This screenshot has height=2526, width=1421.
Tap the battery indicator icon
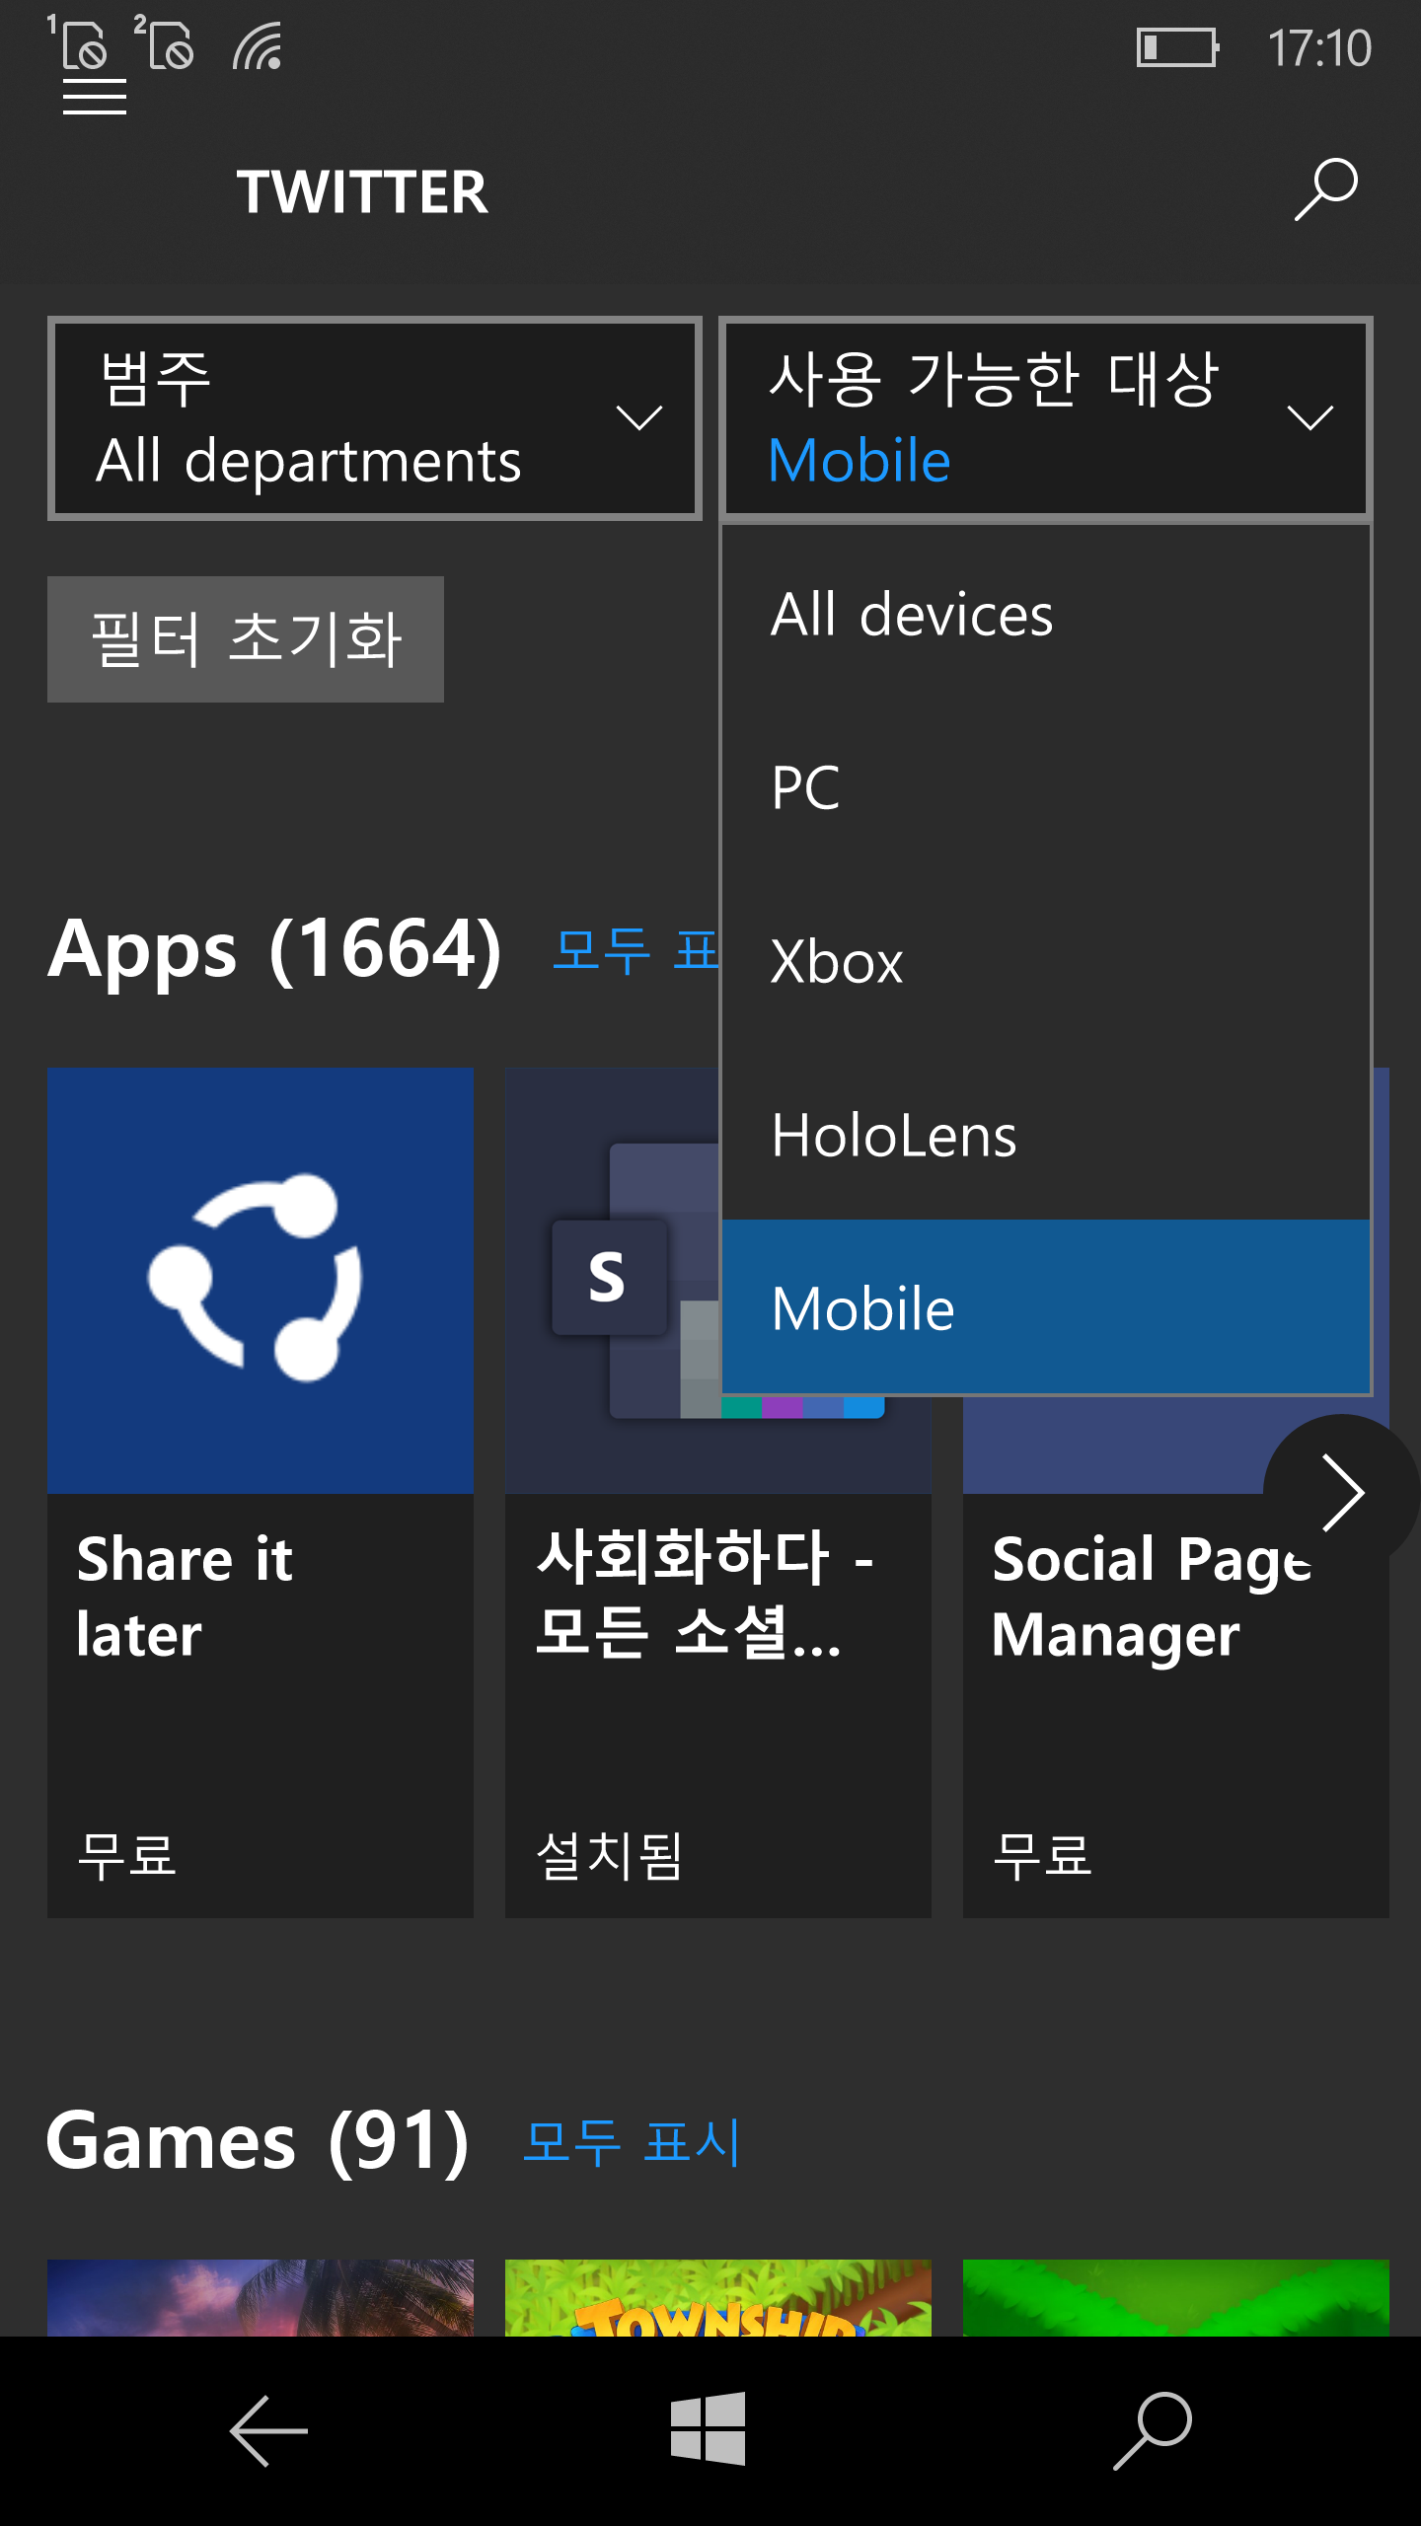(x=1177, y=47)
